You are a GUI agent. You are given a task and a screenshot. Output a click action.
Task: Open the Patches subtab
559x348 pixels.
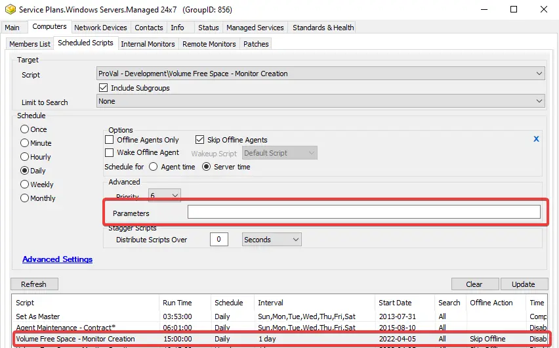256,44
